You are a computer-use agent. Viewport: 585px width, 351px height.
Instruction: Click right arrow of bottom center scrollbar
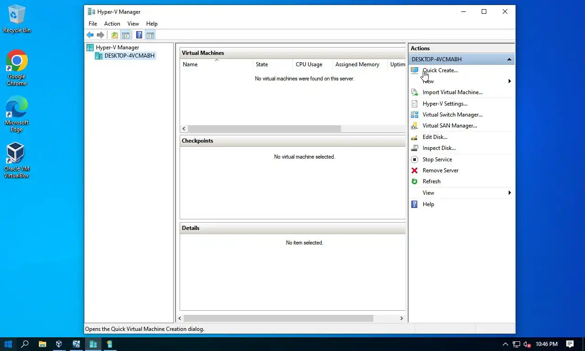click(402, 318)
